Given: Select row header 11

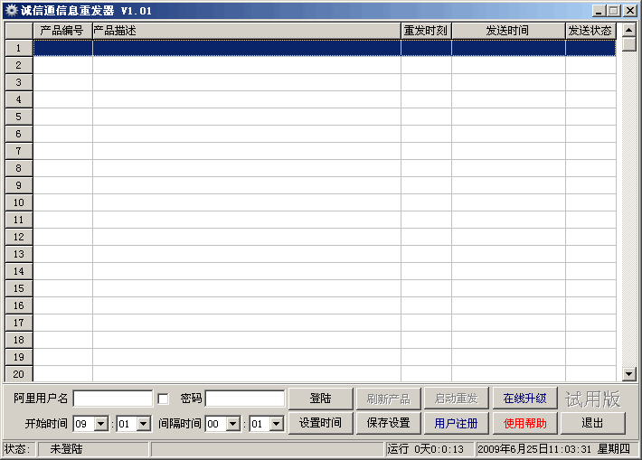Looking at the screenshot, I should (x=19, y=220).
